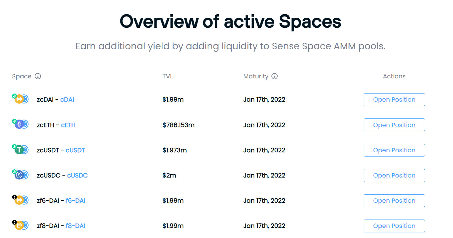This screenshot has height=238, width=453.
Task: Click the zf8-DAI token pair icon
Action: [20, 225]
